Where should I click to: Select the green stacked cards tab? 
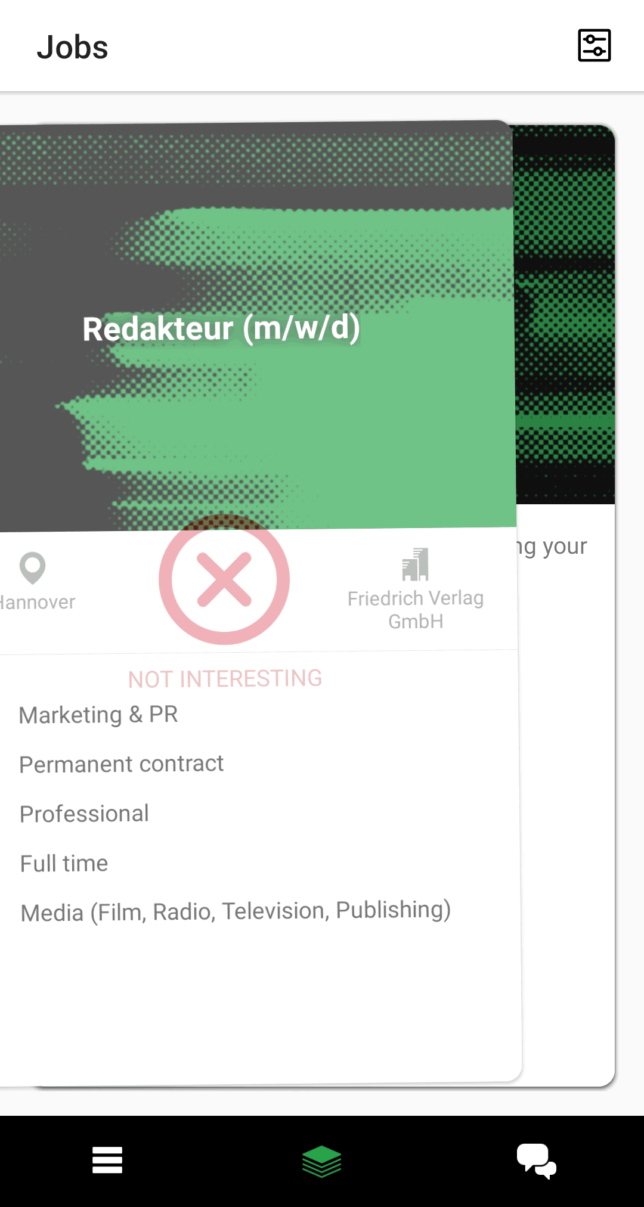(x=322, y=1161)
